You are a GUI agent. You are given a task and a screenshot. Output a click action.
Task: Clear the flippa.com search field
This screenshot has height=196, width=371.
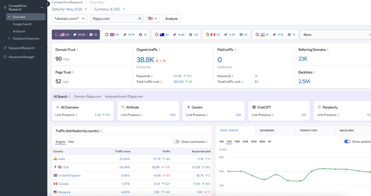click(139, 19)
